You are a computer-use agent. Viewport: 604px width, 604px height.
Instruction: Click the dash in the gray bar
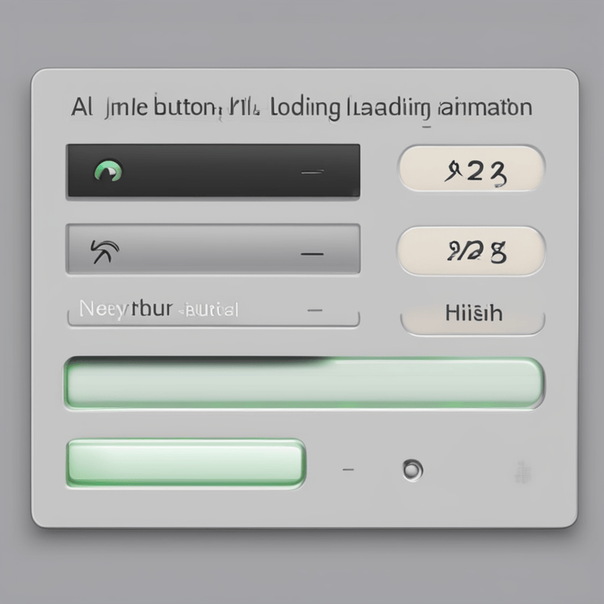coord(312,254)
